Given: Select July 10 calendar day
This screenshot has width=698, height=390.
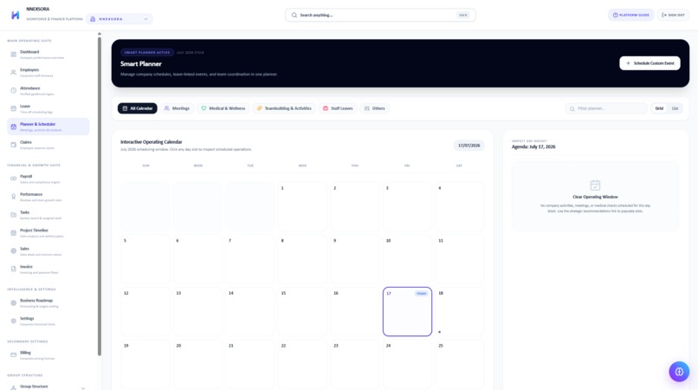Looking at the screenshot, I should (407, 259).
